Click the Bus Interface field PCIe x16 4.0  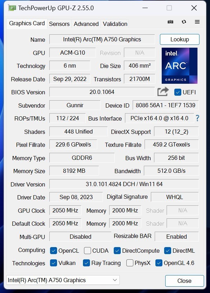159,118
